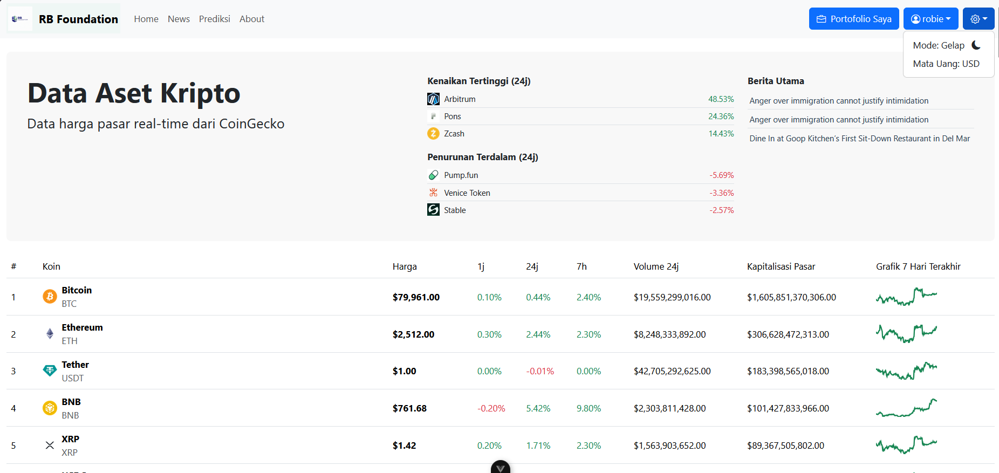Image resolution: width=999 pixels, height=473 pixels.
Task: Click Venice Token loser name
Action: [x=467, y=193]
